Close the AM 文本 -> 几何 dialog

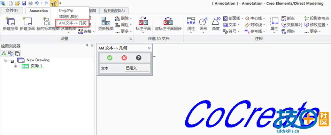click(x=149, y=48)
